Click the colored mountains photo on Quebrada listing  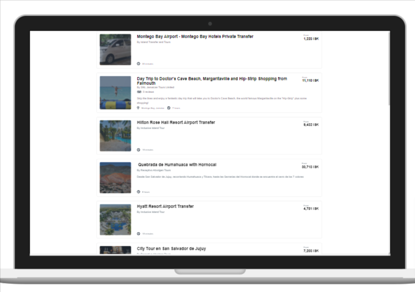[115, 177]
